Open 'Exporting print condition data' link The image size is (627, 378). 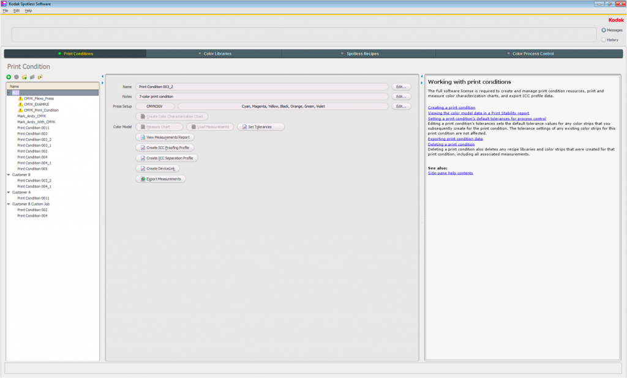click(455, 139)
